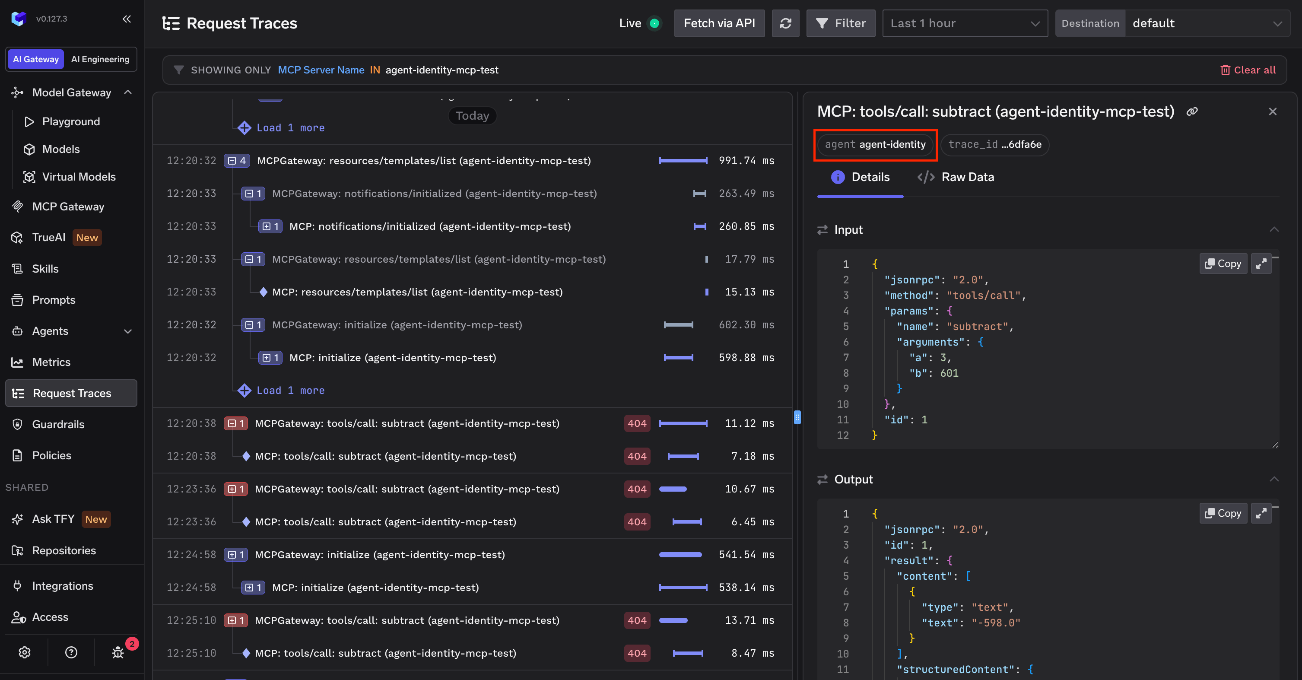The height and width of the screenshot is (680, 1302).
Task: Click Fetch via API button
Action: pos(719,23)
